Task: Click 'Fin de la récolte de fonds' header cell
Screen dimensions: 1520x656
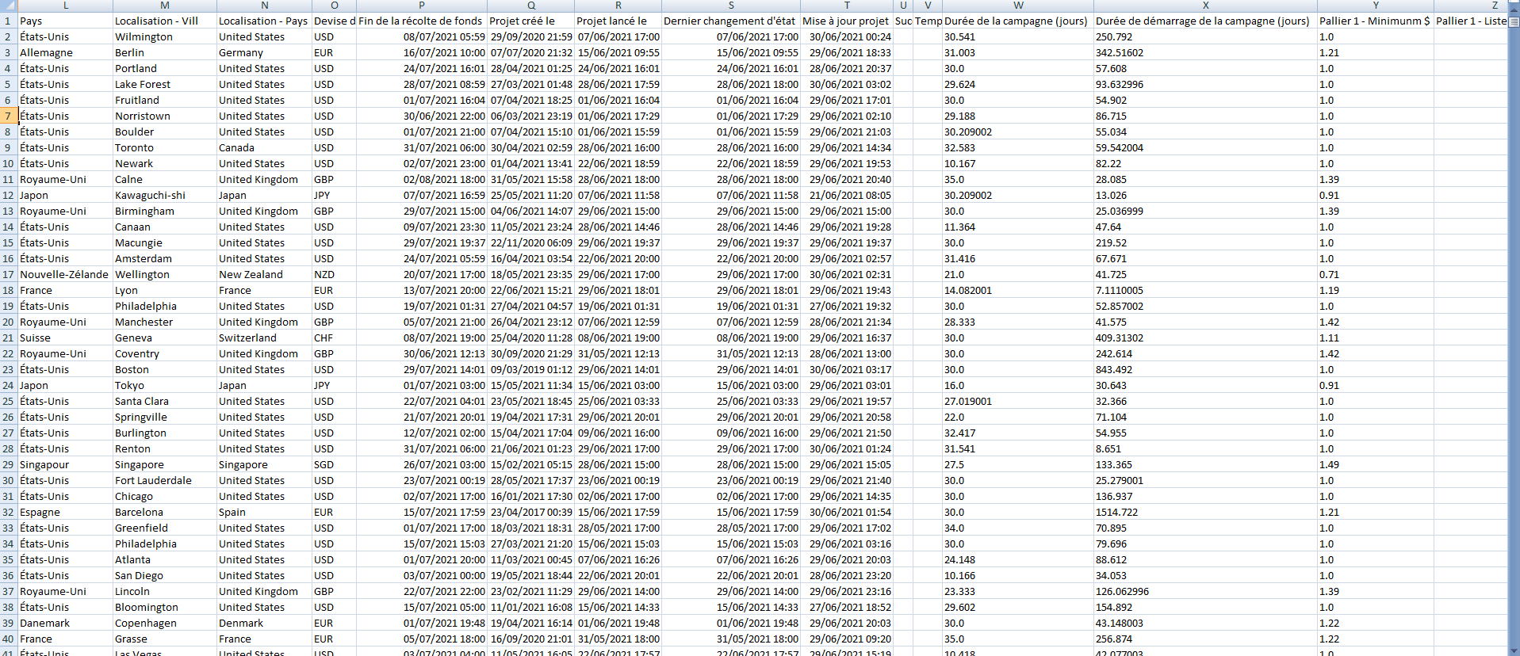Action: (x=422, y=21)
